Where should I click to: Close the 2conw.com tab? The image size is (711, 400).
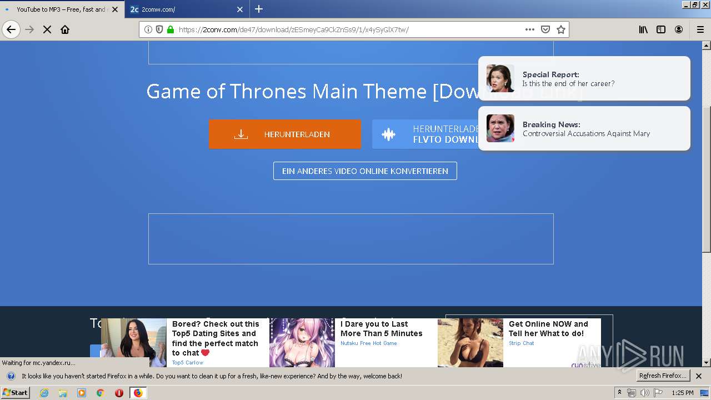click(x=240, y=9)
